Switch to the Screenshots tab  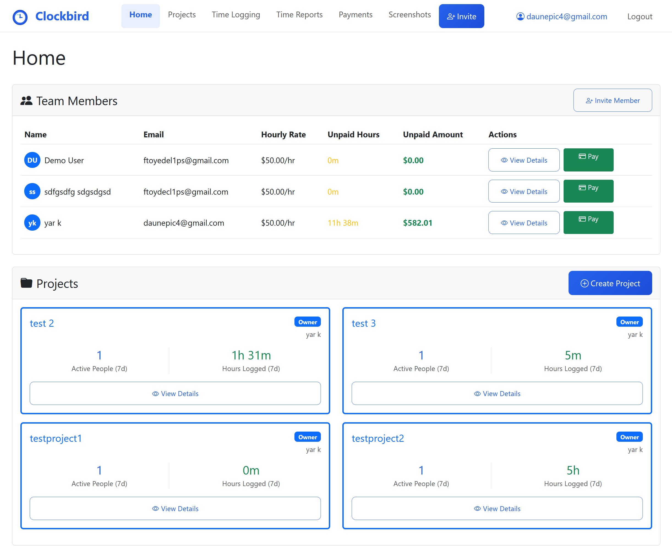[409, 15]
